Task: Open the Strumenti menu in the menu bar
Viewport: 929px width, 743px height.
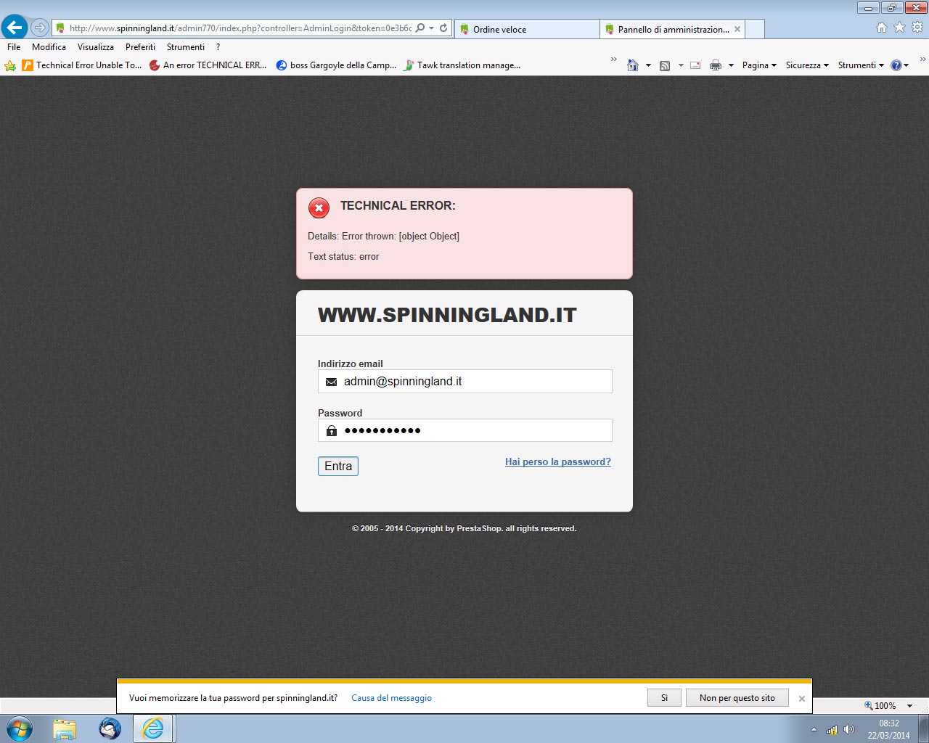Action: click(x=186, y=47)
